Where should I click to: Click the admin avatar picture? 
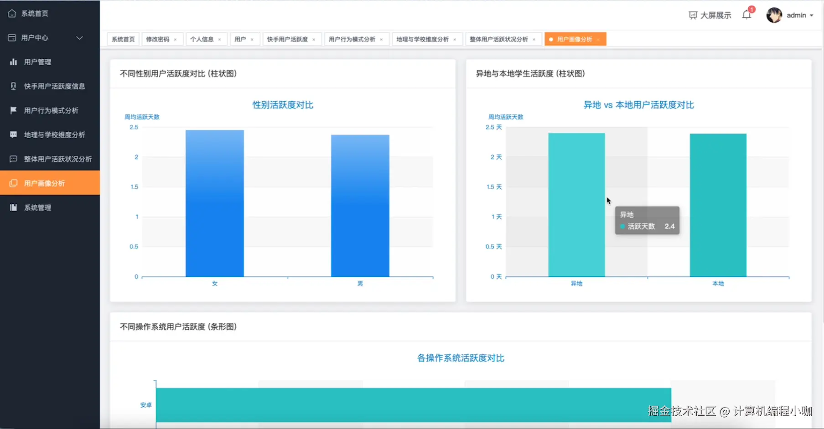(x=774, y=15)
